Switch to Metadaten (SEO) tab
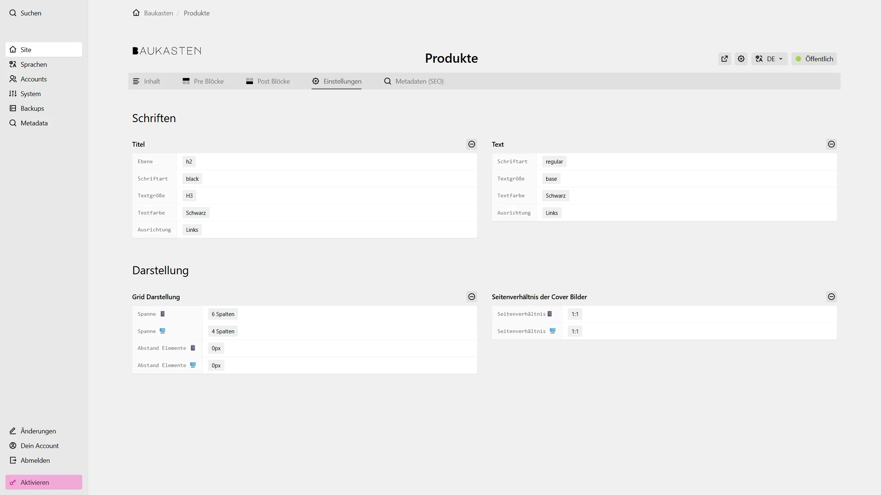 coord(414,81)
